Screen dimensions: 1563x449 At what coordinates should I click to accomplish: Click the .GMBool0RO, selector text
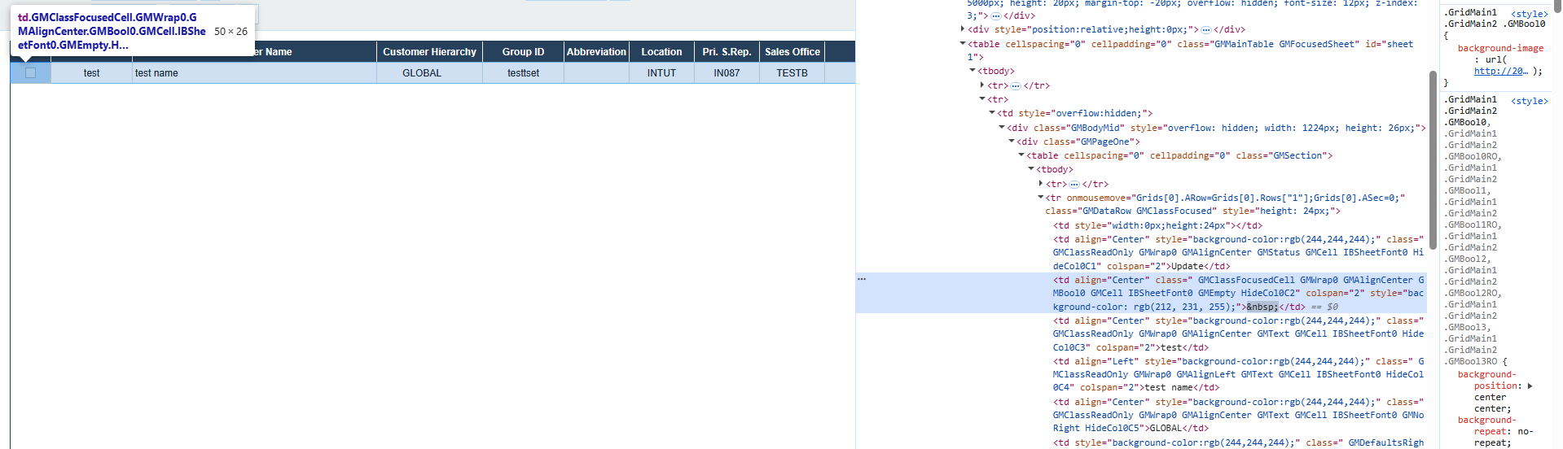[1474, 157]
